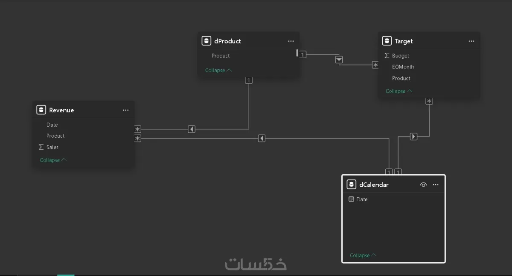The height and width of the screenshot is (276, 512).
Task: Click the asterisk many-side marker near the Target table
Action: (375, 65)
